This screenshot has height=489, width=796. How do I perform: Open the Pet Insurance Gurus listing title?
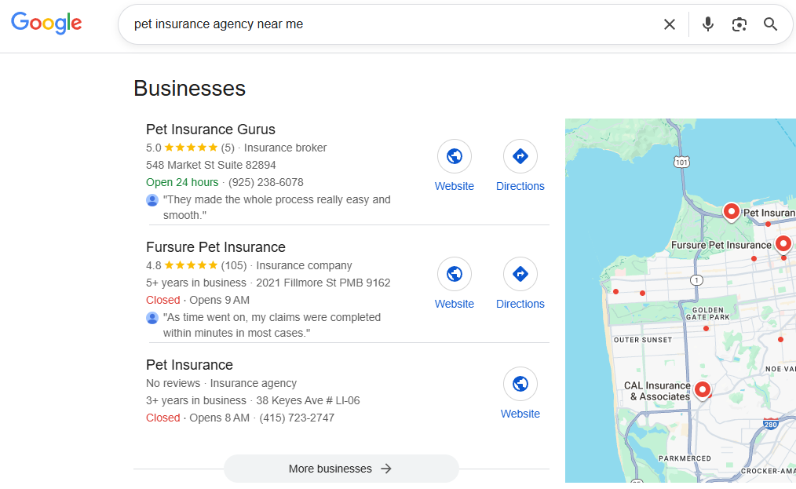coord(210,130)
